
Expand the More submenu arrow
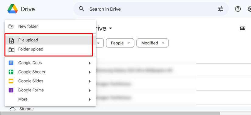pyautogui.click(x=90, y=99)
